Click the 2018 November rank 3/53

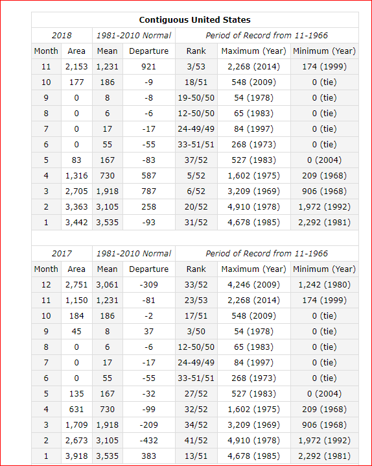point(196,67)
